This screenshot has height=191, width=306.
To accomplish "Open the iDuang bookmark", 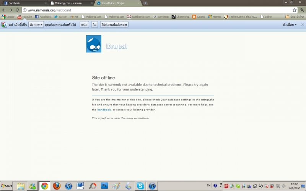I will tap(199, 17).
